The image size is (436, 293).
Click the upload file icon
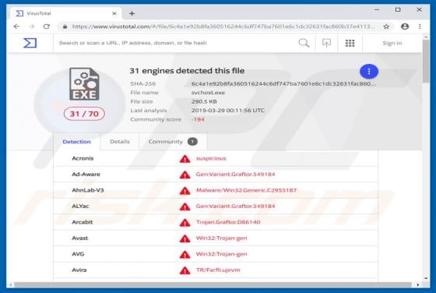[x=326, y=43]
